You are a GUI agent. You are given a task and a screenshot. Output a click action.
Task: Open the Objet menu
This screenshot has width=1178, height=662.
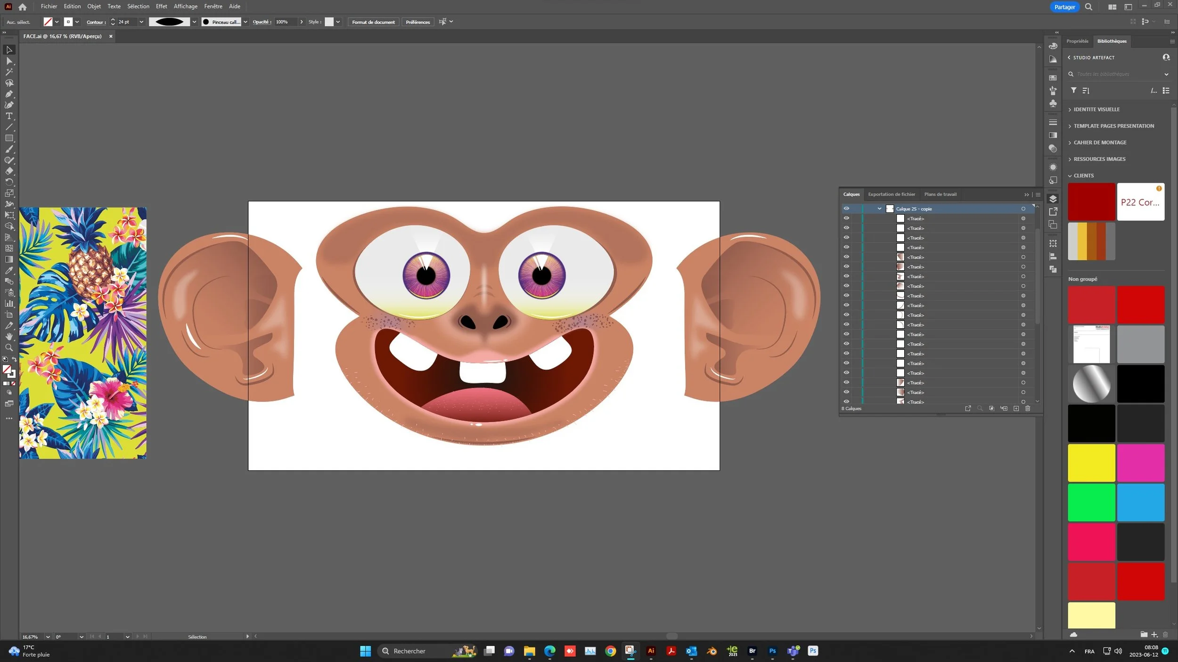[x=94, y=6]
